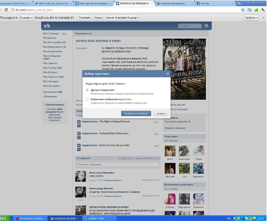
Task: Click Отмена button in dialog
Action: coord(161,113)
